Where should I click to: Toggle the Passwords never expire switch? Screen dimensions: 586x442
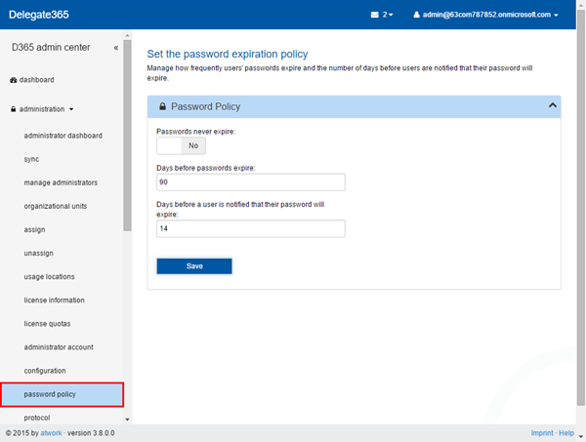pyautogui.click(x=181, y=145)
